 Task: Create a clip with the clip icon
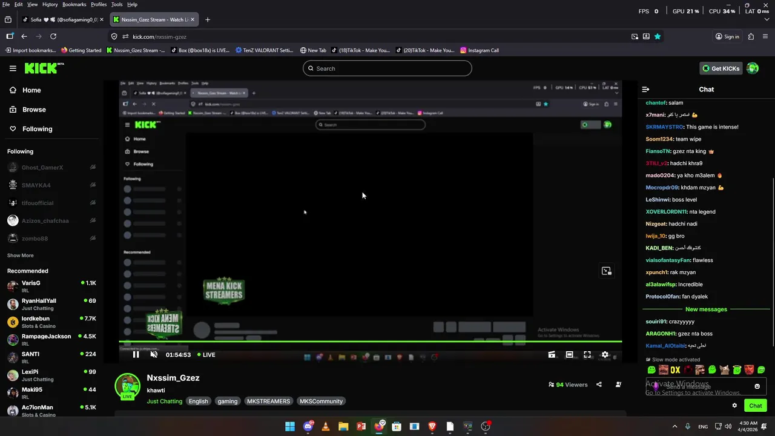[x=552, y=355]
